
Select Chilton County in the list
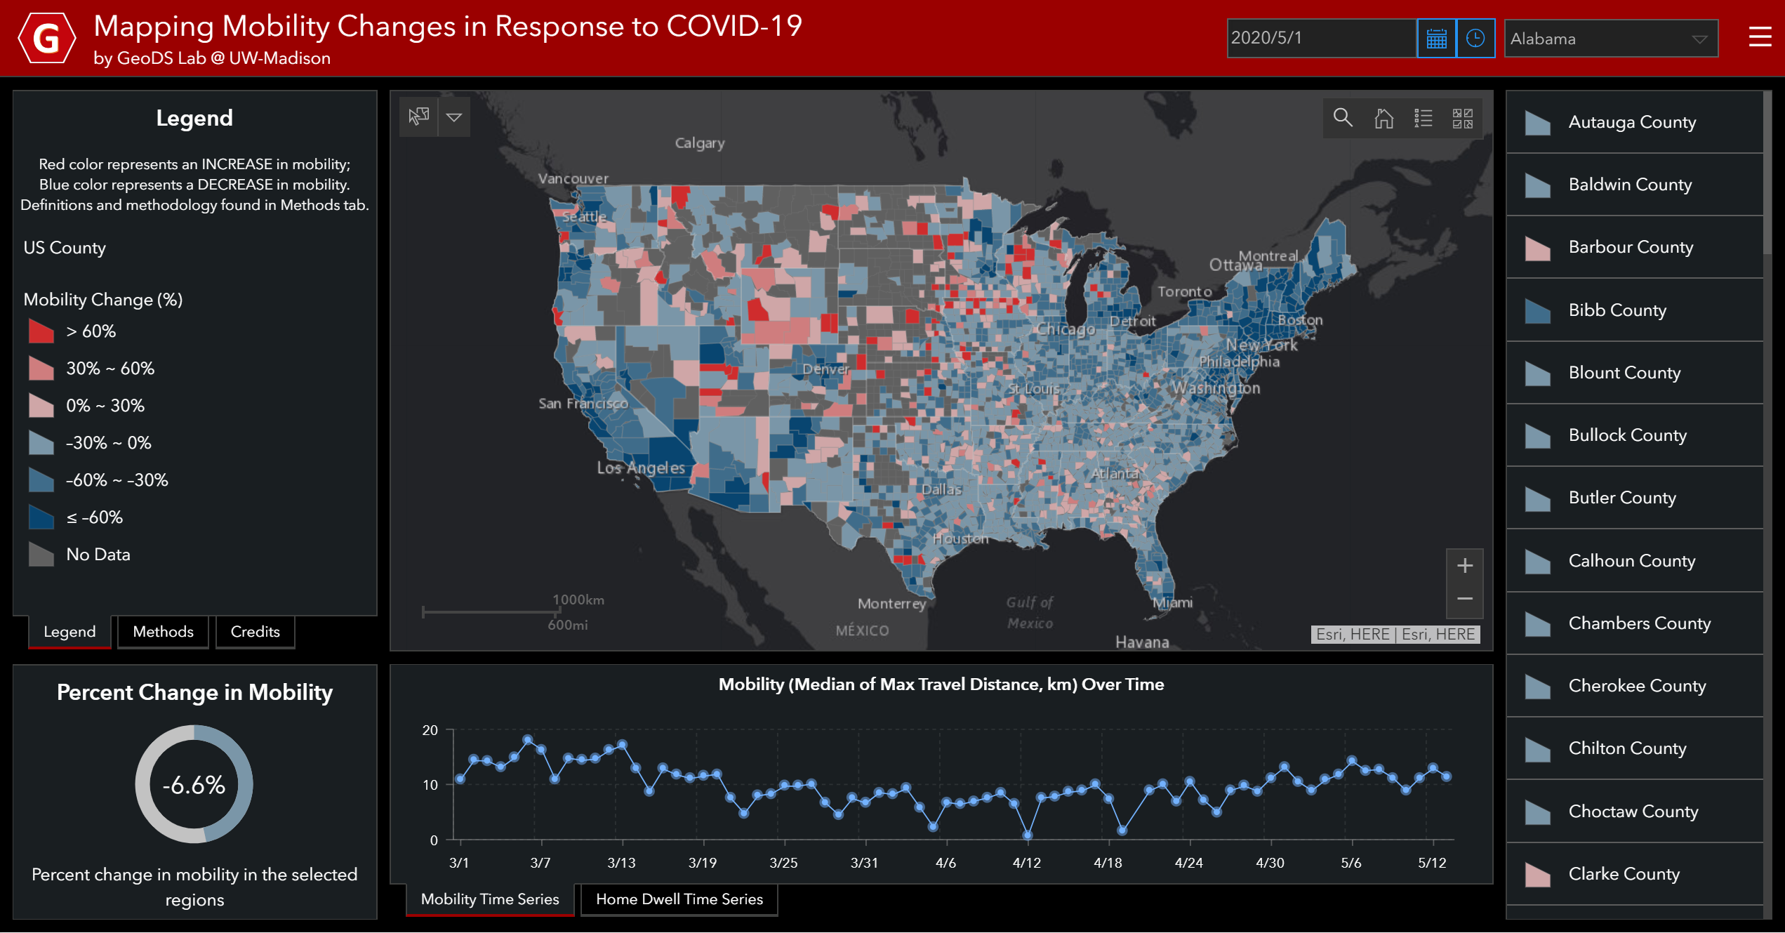1635,748
